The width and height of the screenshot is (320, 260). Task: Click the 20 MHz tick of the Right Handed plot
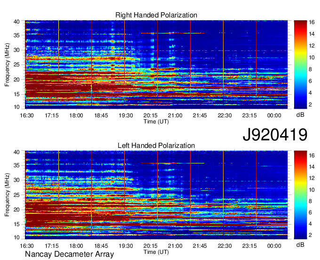tap(16, 80)
